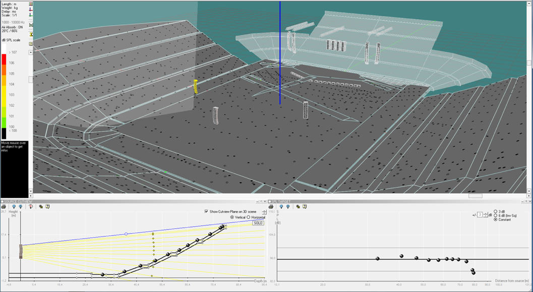This screenshot has width=533, height=292.
Task: Click the 3D view right vertical scrollbar thumb
Action: (529, 63)
